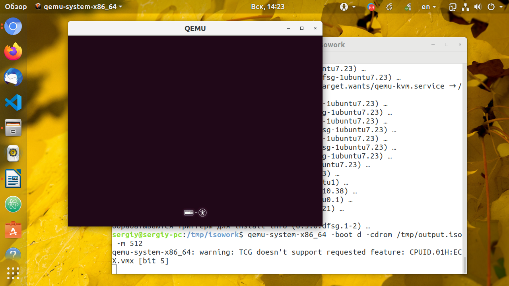Click the volume speaker icon in the top bar
Image resolution: width=509 pixels, height=286 pixels.
click(478, 7)
